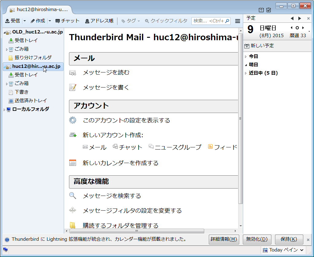Select ローカルフォルダ local folders

31,109
